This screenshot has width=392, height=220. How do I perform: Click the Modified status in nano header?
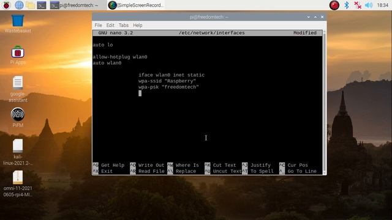coord(305,33)
